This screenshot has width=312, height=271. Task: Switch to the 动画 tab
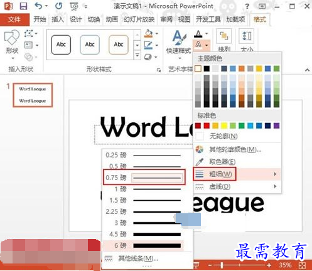click(112, 19)
